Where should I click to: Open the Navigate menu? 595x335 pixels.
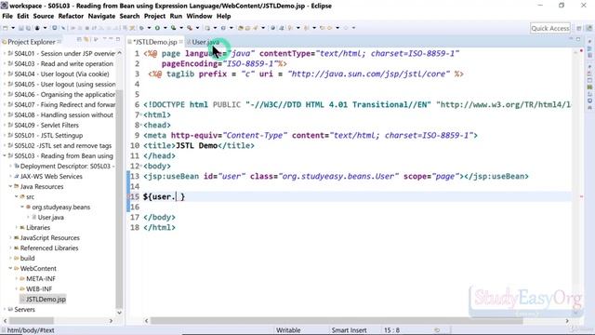pyautogui.click(x=101, y=16)
